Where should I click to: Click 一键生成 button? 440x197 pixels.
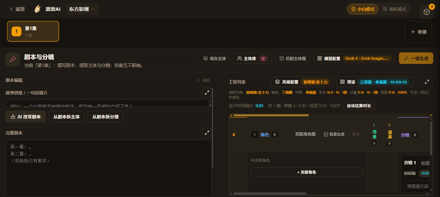pos(416,58)
